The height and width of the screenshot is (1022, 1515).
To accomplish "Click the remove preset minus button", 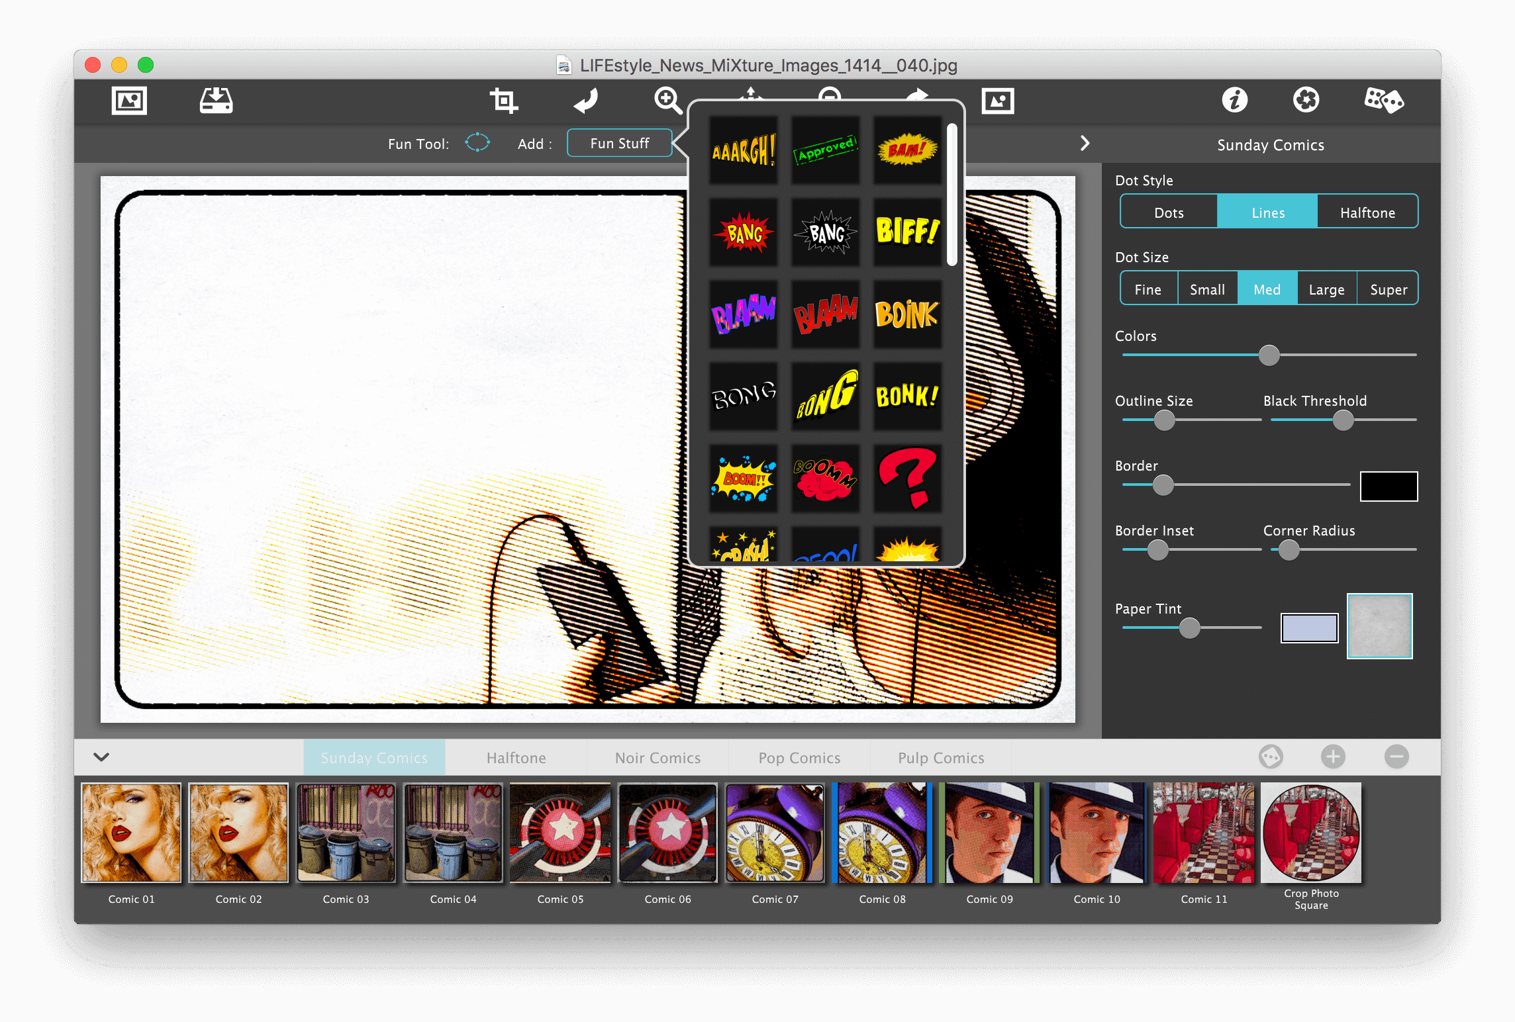I will (x=1396, y=756).
